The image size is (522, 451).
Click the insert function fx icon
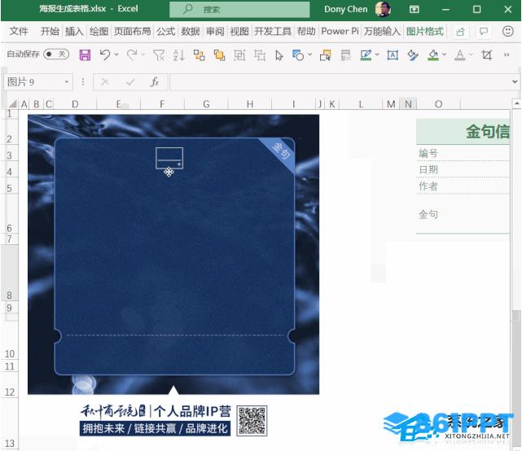click(155, 82)
